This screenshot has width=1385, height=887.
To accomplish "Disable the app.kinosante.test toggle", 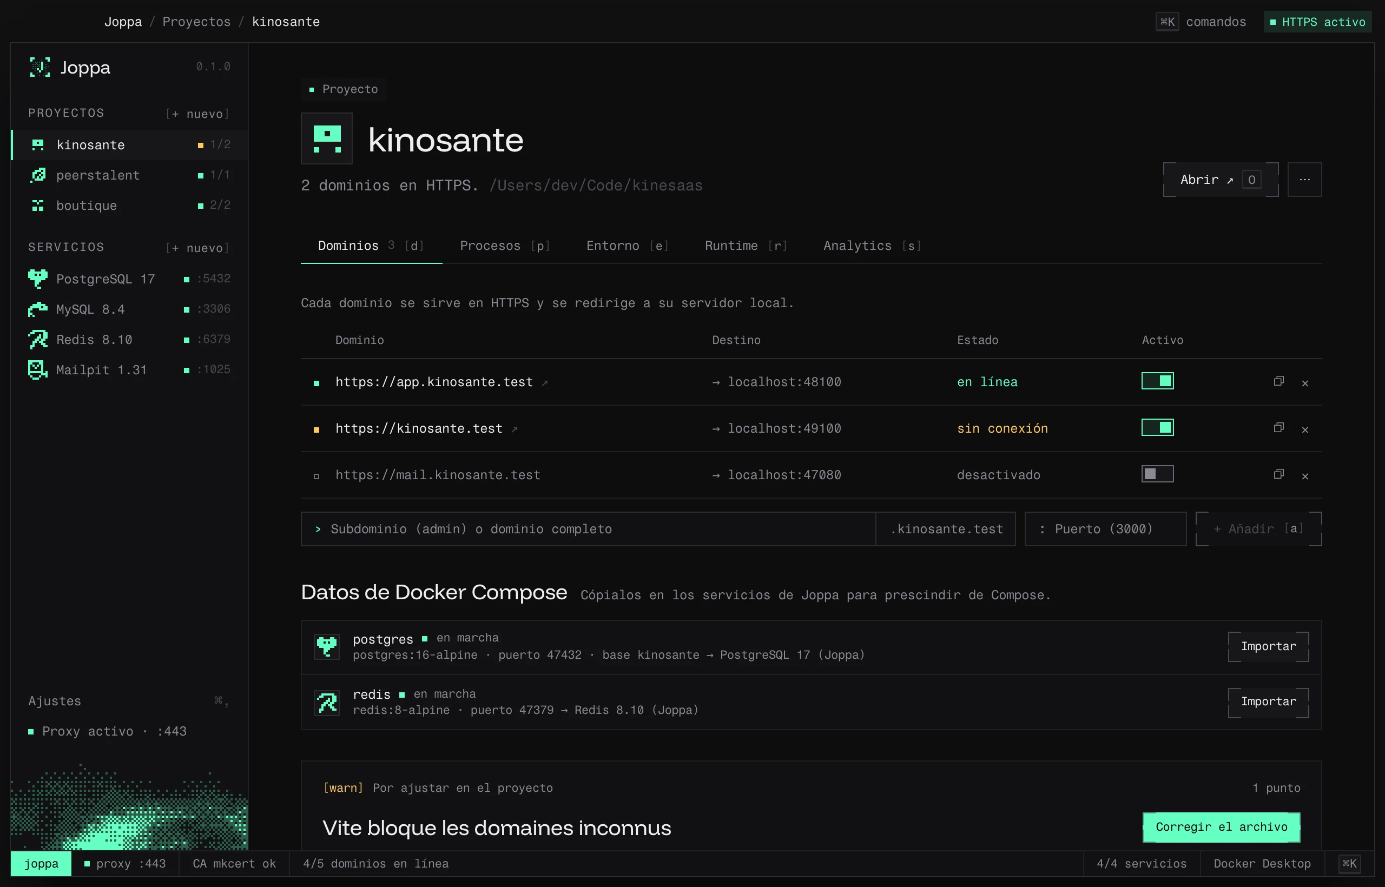I will (x=1157, y=381).
